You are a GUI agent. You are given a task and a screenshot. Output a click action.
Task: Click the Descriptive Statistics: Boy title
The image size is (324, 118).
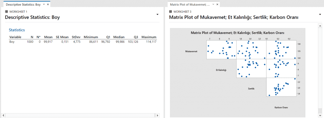(x=32, y=17)
